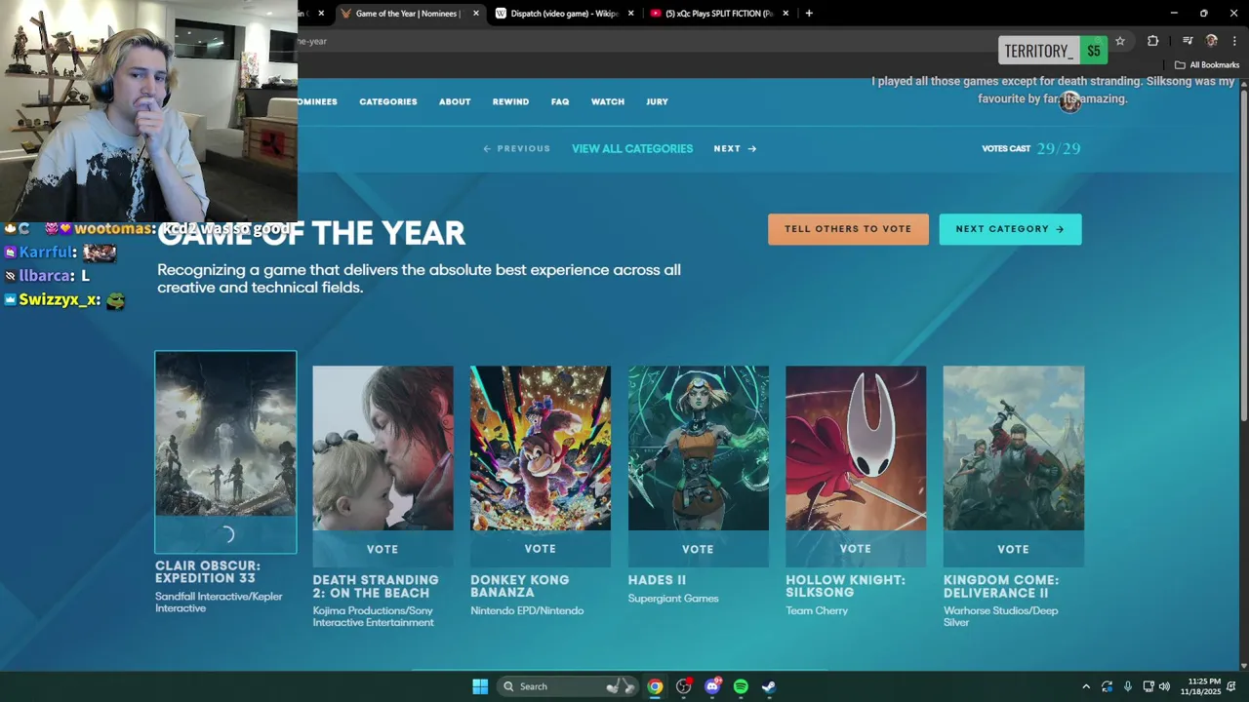The width and height of the screenshot is (1249, 702).
Task: Open the Chrome extensions puzzle icon
Action: click(x=1153, y=41)
